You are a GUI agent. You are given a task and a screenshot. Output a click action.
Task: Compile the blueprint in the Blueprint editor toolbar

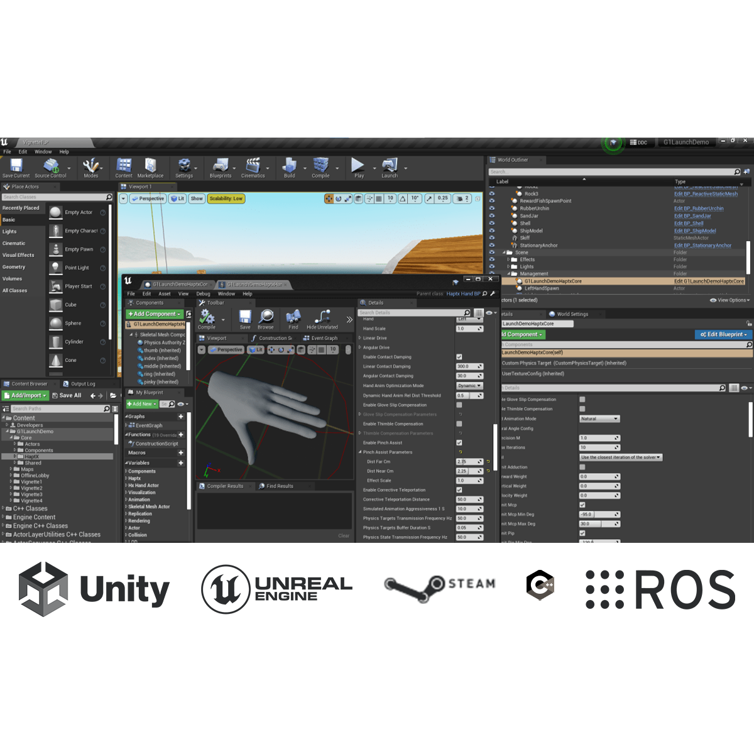click(207, 319)
